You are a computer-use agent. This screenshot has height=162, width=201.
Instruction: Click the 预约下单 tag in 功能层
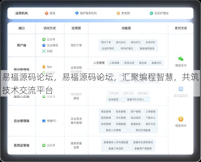pos(106,42)
